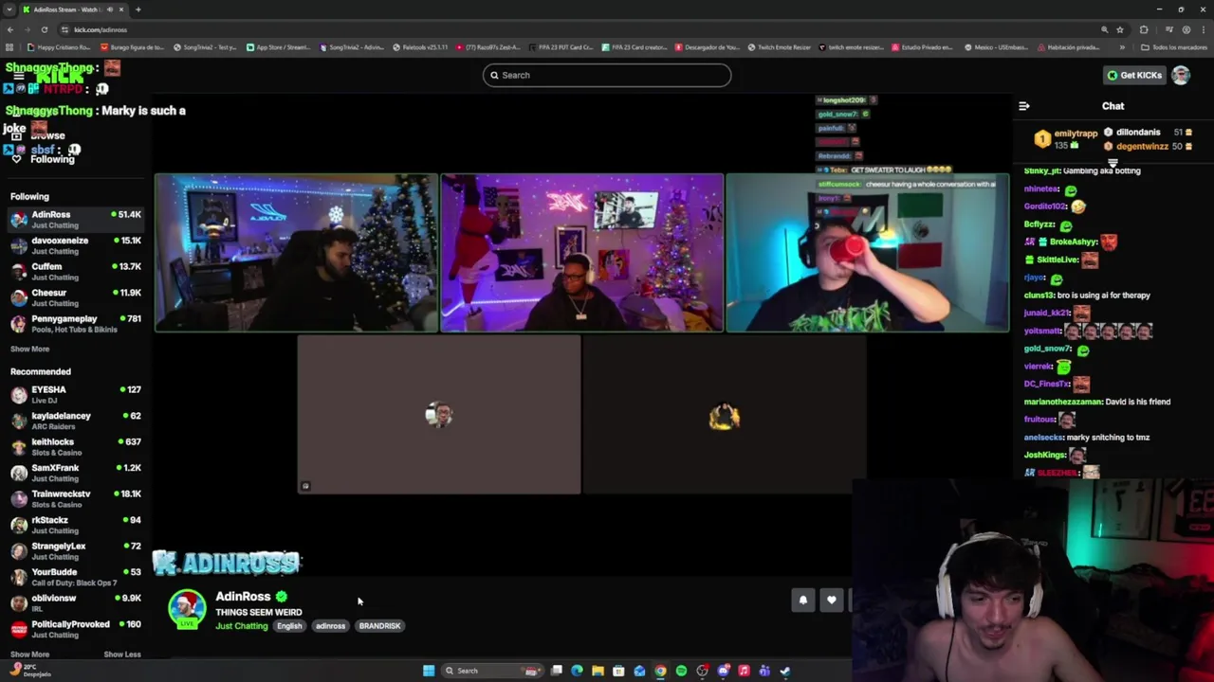This screenshot has height=682, width=1214.
Task: Open Spotify from the taskbar
Action: [x=681, y=671]
